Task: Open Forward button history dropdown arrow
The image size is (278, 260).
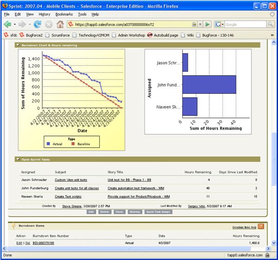Action: coord(30,24)
